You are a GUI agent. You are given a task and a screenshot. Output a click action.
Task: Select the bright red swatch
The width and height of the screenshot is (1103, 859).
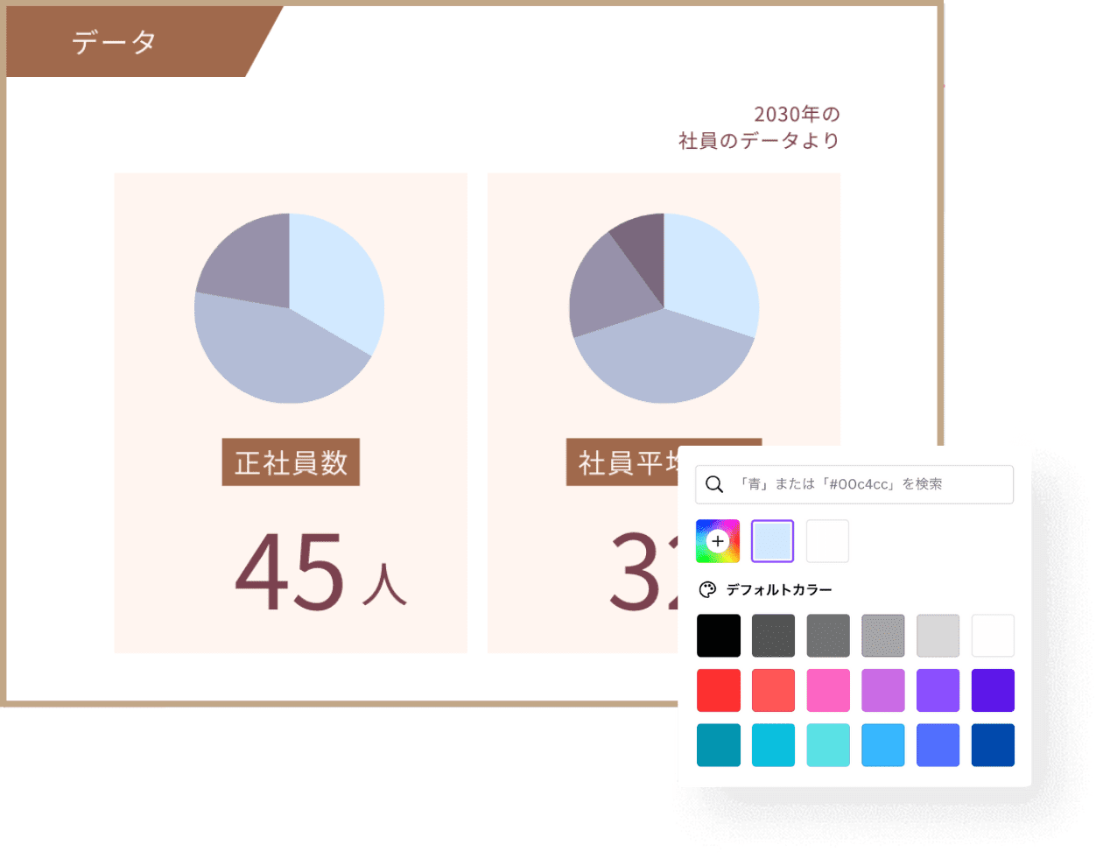[x=719, y=690]
